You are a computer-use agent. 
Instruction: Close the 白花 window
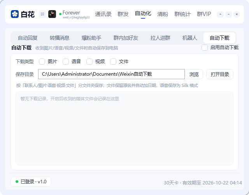237,14
